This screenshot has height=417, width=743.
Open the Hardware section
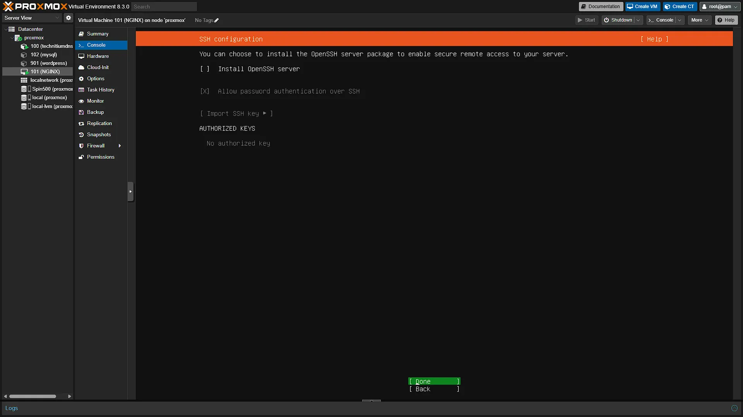point(101,56)
